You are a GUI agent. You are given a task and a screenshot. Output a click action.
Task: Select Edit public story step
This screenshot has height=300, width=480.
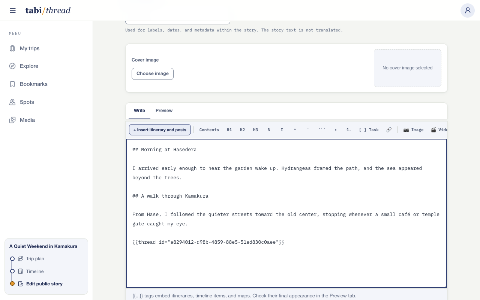point(44,284)
